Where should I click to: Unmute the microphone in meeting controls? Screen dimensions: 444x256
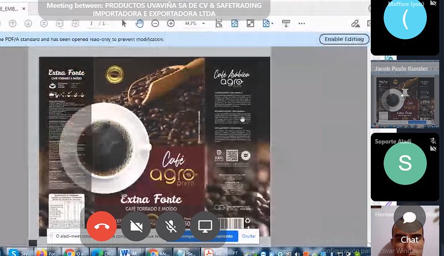click(171, 226)
